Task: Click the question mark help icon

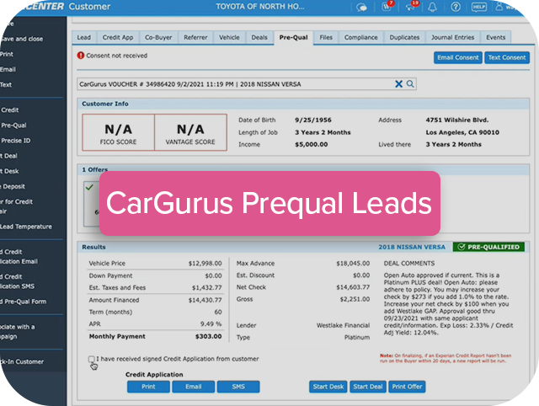Action: click(x=456, y=7)
